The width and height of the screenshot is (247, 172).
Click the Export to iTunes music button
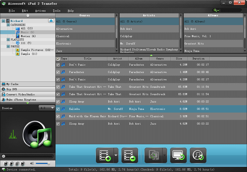(x=198, y=155)
